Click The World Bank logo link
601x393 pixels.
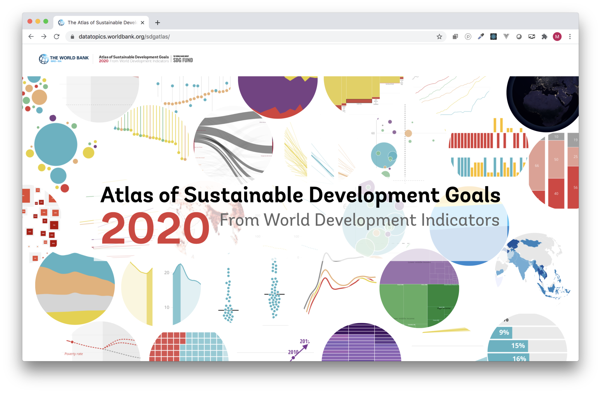click(x=64, y=59)
